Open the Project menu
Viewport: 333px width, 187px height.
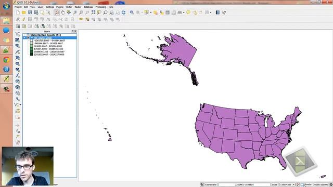(x=18, y=7)
